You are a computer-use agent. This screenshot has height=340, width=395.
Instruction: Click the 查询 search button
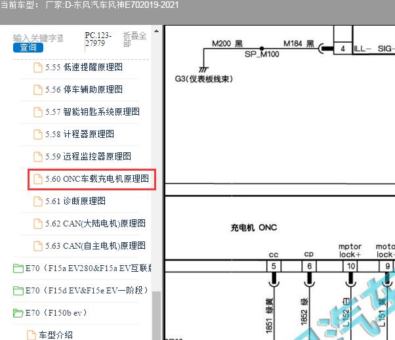pos(28,47)
